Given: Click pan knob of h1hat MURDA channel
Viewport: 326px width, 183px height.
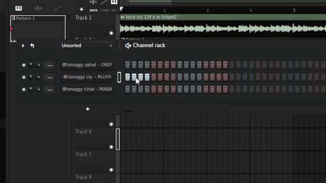Looking at the screenshot, I should point(31,89).
